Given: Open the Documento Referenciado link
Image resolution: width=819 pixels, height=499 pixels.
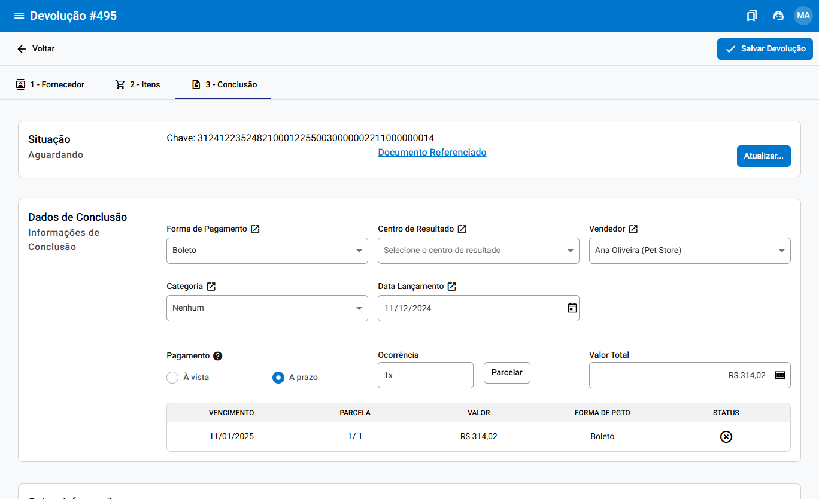Looking at the screenshot, I should 432,153.
